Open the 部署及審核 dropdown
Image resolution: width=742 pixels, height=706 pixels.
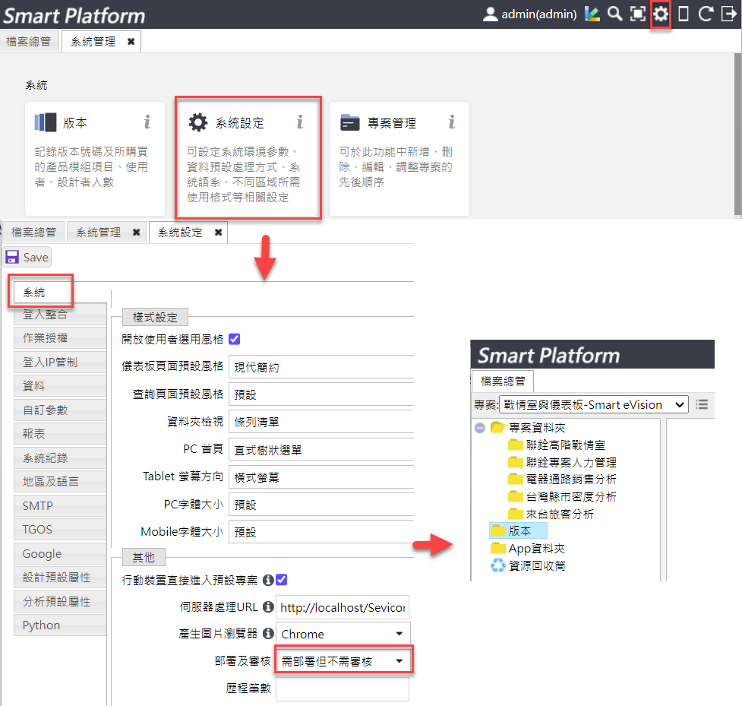pyautogui.click(x=343, y=661)
